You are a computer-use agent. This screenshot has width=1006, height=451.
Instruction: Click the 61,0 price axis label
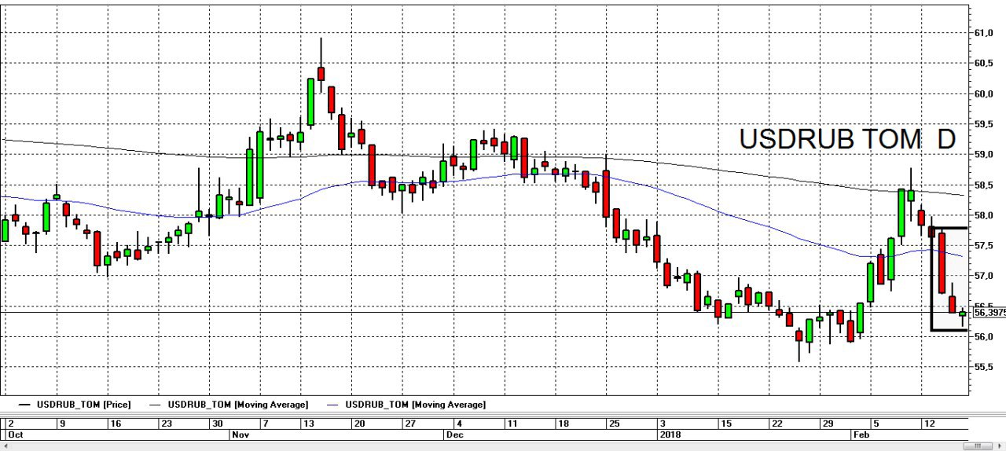click(984, 33)
